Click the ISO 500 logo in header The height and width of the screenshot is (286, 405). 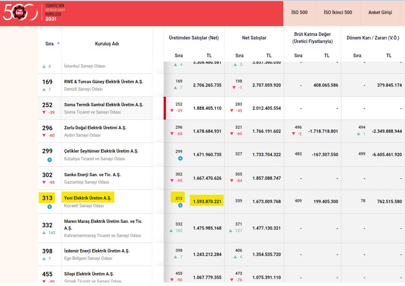20,13
